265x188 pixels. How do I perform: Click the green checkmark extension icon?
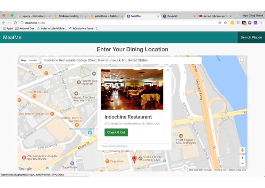click(x=250, y=23)
